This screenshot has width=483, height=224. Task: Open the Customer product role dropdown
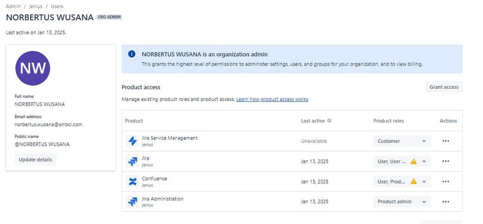pos(402,141)
